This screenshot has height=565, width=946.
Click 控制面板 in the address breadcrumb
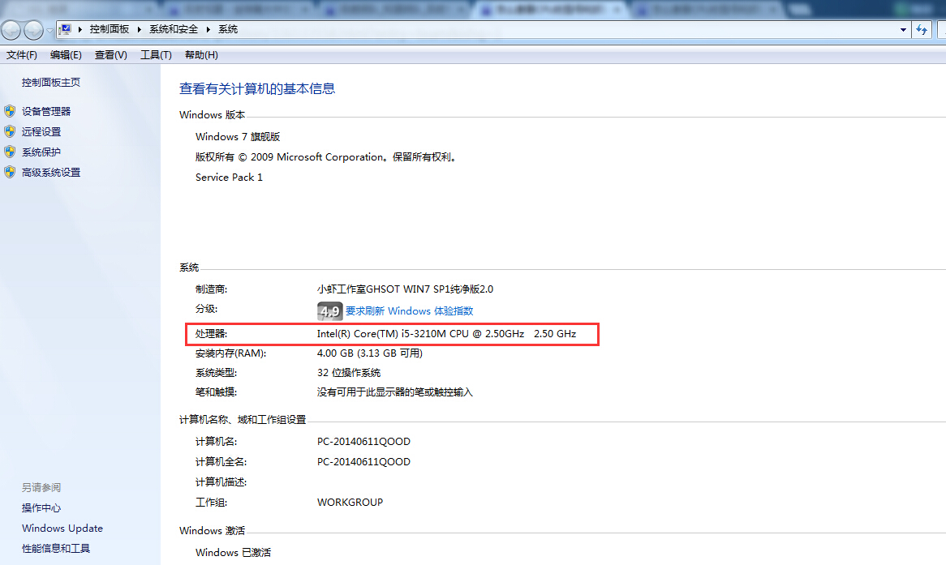[x=110, y=29]
